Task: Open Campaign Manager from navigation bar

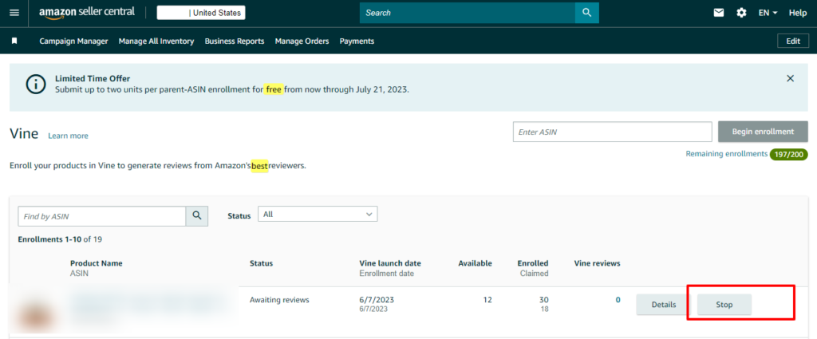Action: coord(74,41)
